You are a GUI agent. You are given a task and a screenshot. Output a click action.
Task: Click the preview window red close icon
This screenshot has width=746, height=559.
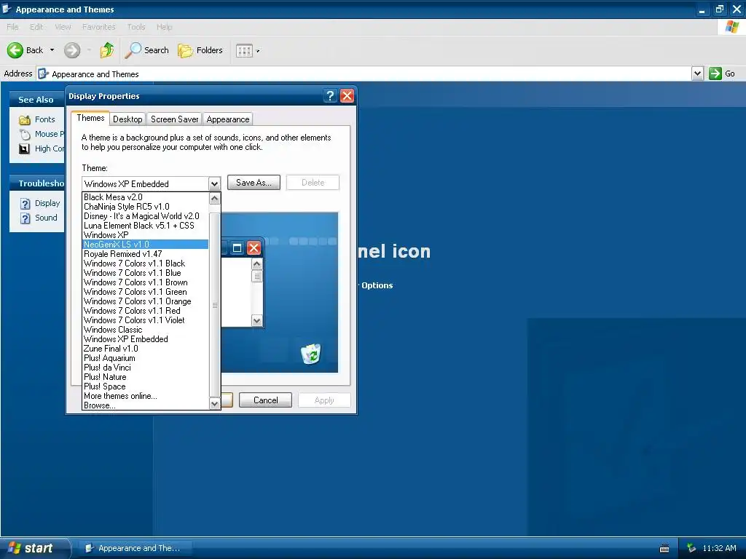[254, 248]
